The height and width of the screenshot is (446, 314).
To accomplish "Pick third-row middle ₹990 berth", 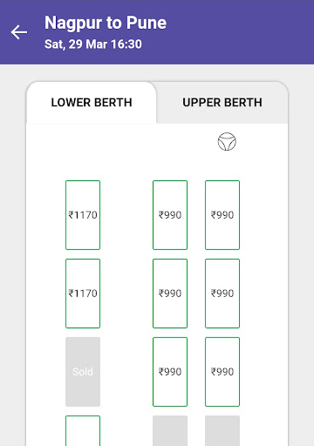I will [170, 372].
